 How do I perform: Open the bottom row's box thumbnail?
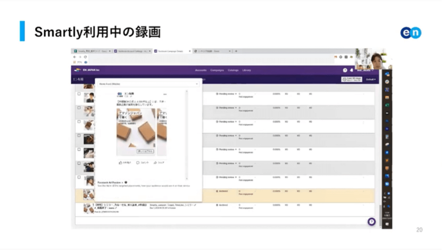[88, 208]
